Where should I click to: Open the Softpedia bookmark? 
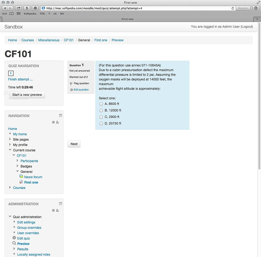(30, 14)
